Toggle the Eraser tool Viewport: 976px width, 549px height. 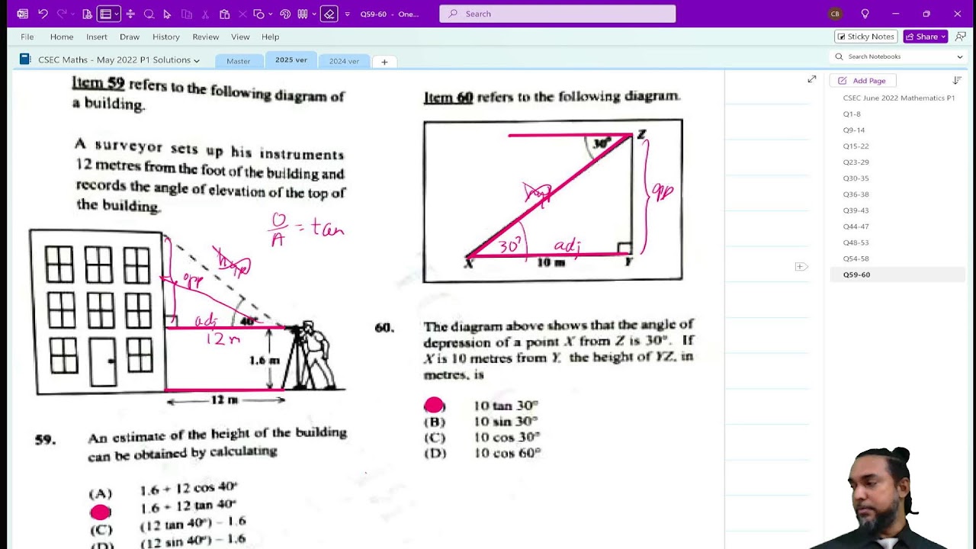pos(329,14)
